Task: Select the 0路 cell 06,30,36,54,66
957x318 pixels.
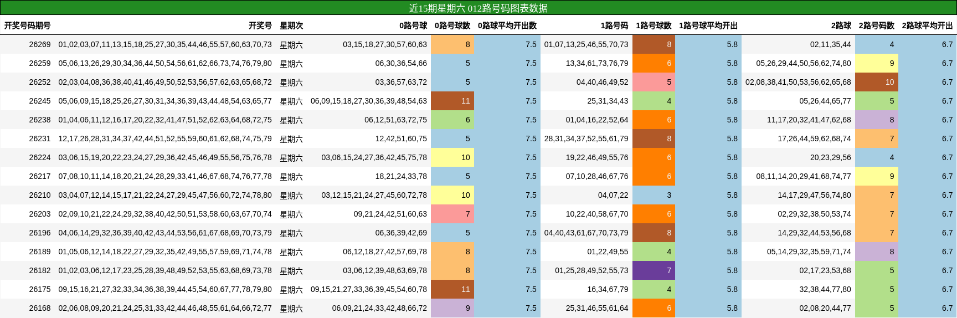Action: (x=401, y=63)
